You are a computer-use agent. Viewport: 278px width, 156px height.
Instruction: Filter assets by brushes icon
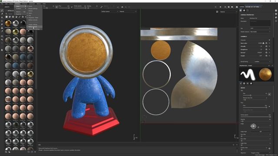20,17
